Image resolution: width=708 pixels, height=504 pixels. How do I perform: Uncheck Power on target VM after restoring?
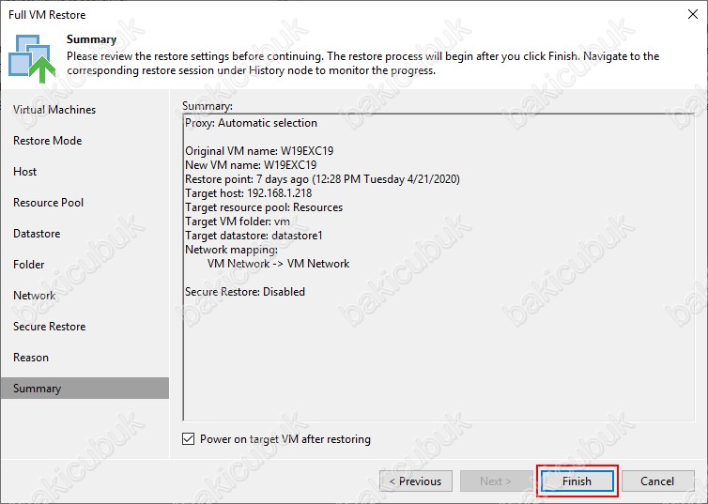[189, 438]
